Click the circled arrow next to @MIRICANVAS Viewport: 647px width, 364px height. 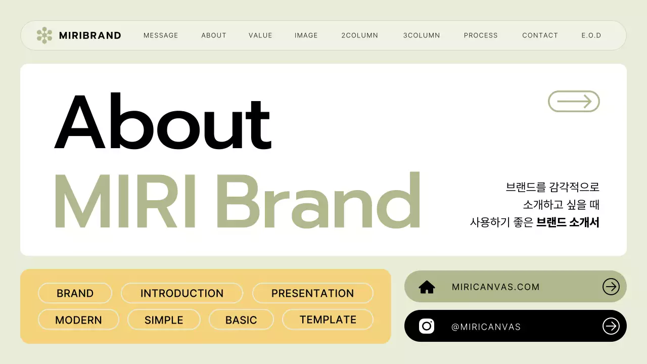click(611, 326)
